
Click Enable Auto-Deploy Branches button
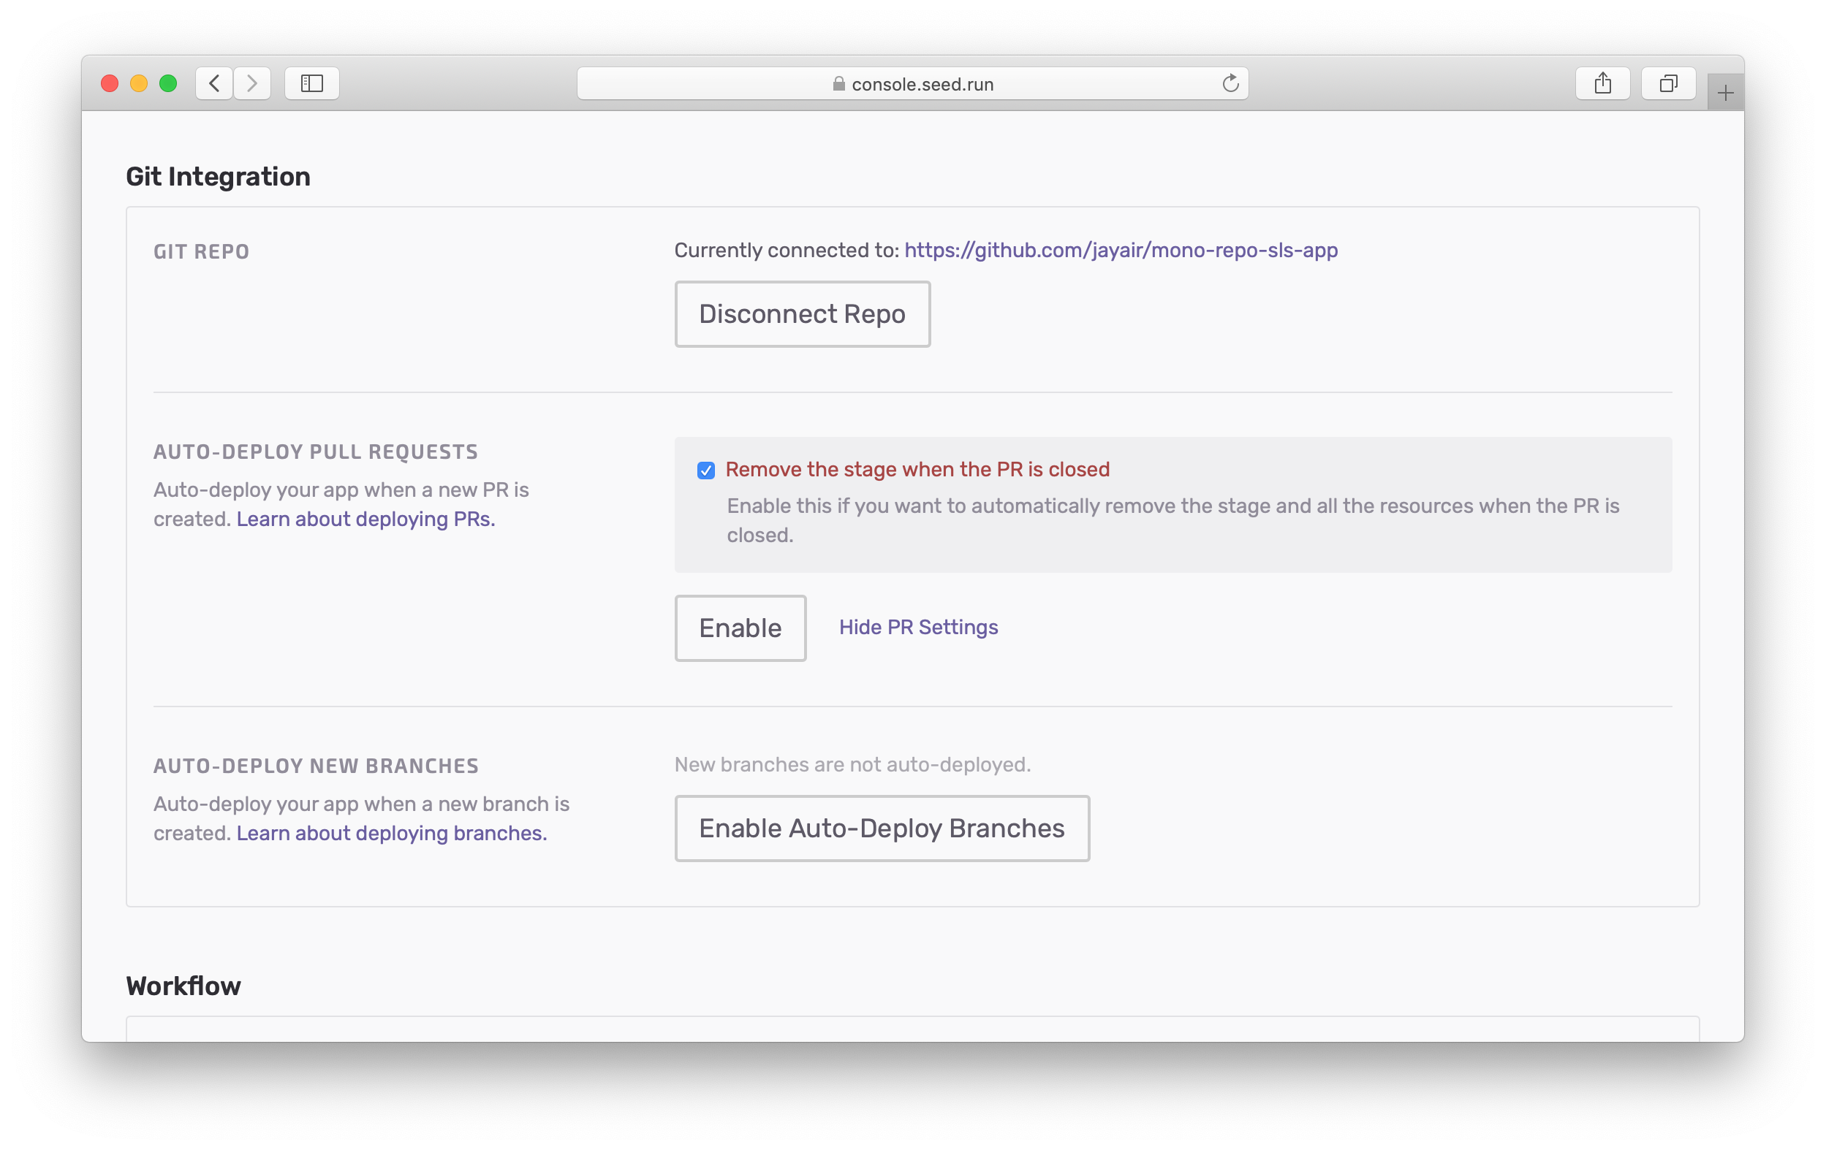881,828
